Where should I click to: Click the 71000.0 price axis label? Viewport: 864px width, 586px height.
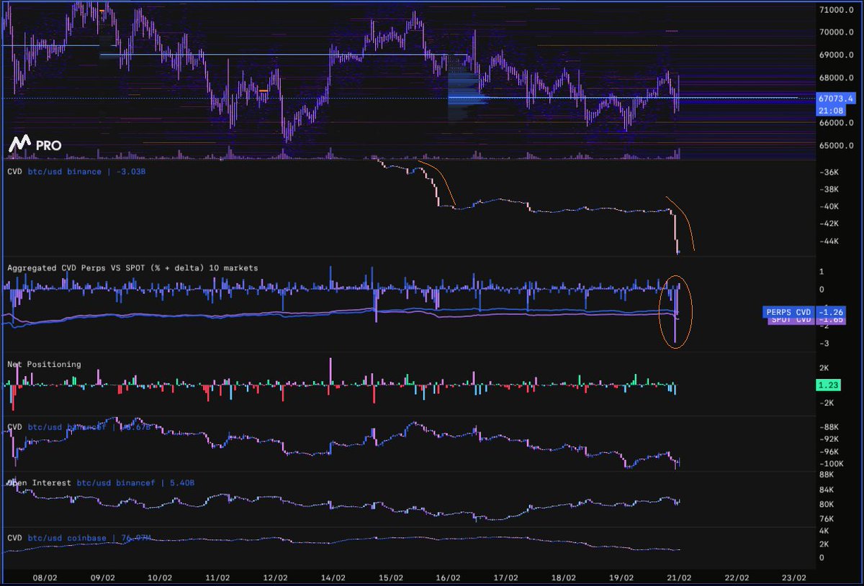coord(837,10)
